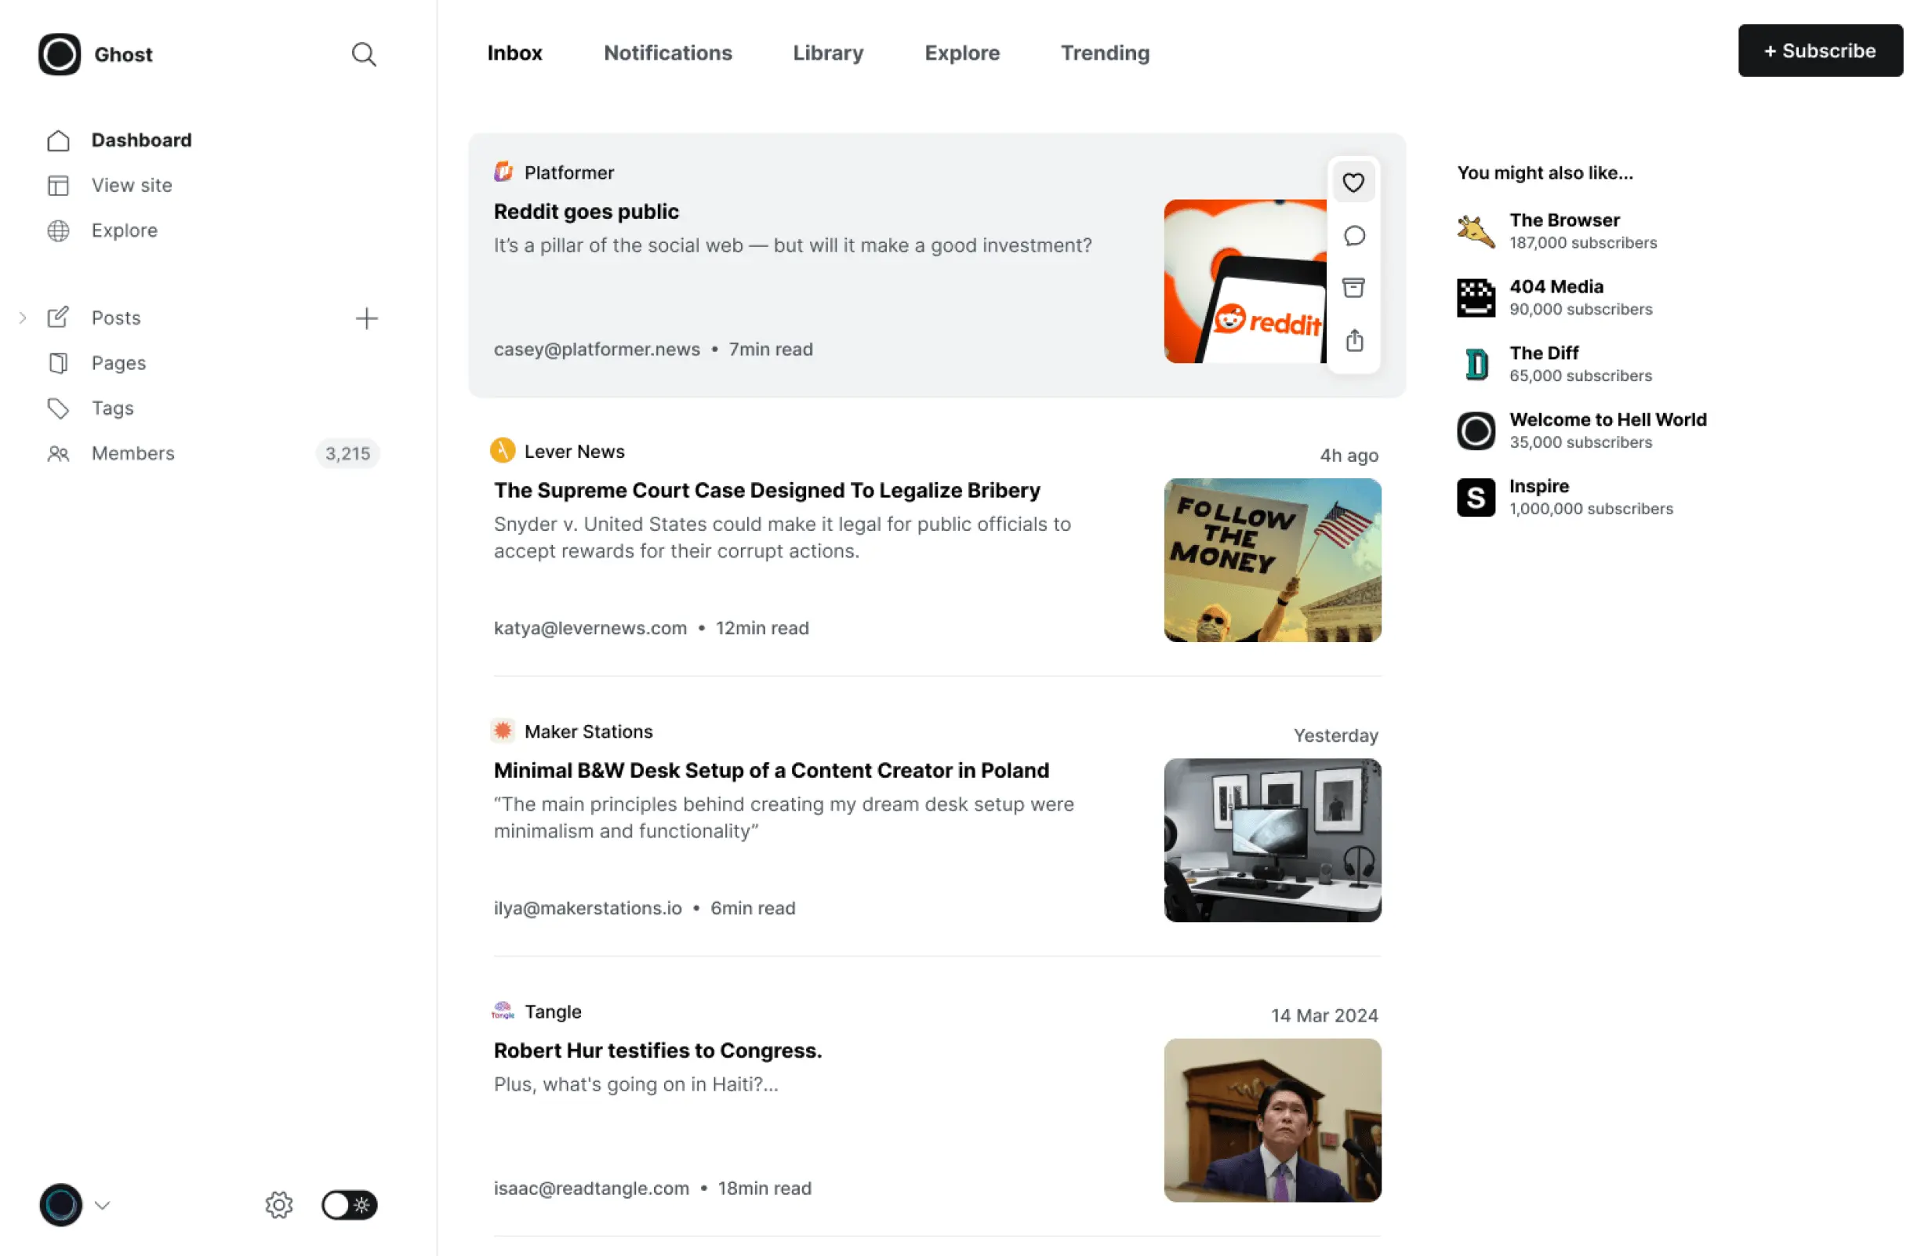Click the + Subscribe button

1820,50
